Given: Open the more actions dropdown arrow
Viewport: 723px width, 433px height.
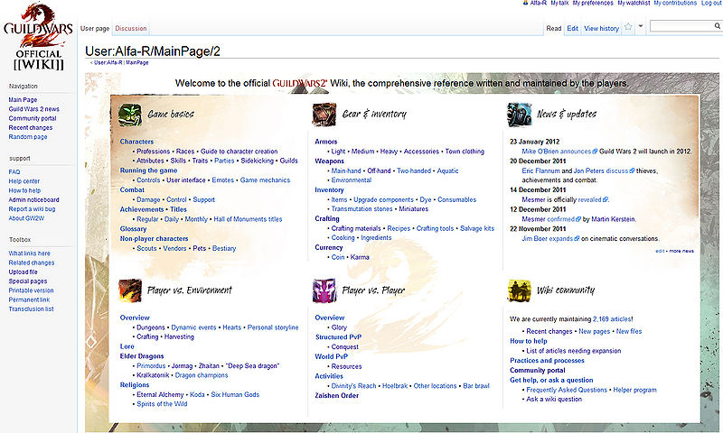Looking at the screenshot, I should click(641, 27).
